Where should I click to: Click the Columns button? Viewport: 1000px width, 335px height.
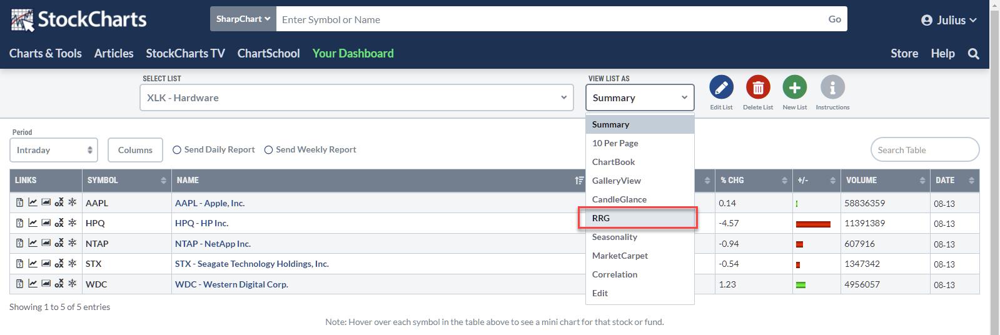coord(135,150)
